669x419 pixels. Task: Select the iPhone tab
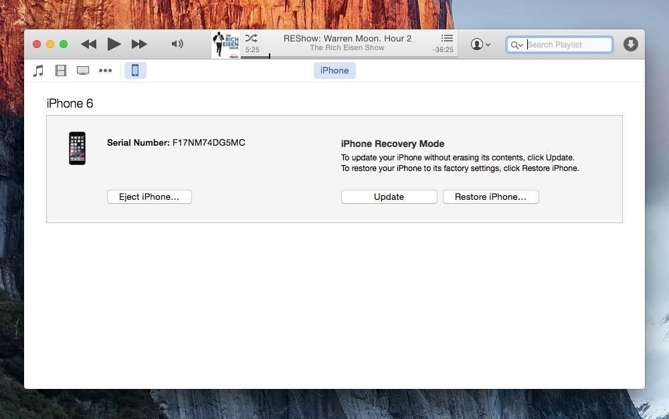(334, 70)
